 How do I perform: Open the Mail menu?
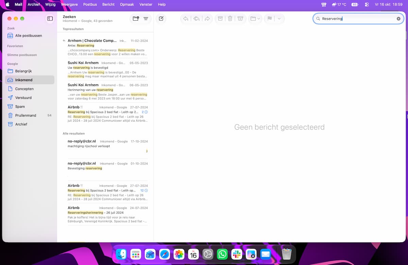(18, 4)
